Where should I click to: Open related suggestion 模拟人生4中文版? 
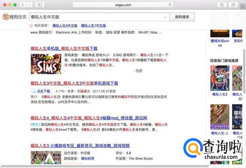(65, 26)
